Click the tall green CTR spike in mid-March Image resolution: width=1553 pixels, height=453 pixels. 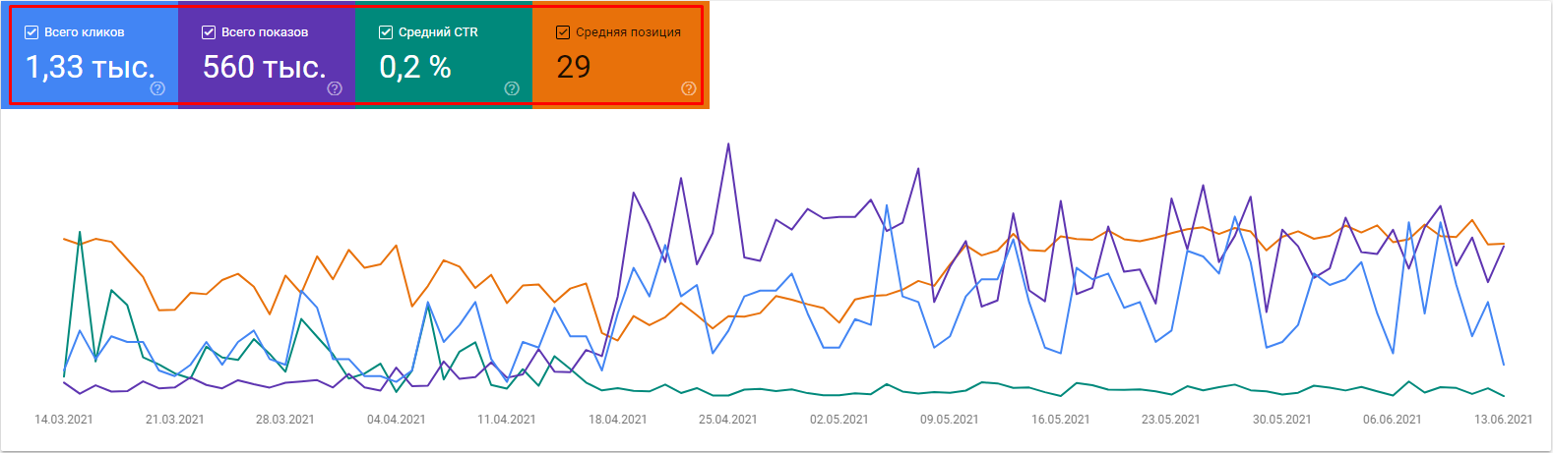(80, 233)
